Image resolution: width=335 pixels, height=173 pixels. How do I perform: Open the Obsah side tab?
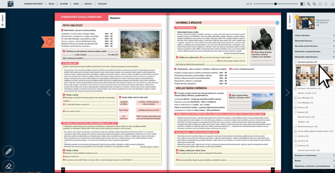3,20
